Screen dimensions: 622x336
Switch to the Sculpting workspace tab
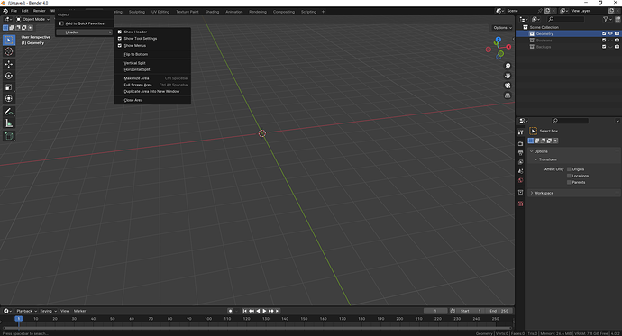click(x=137, y=12)
